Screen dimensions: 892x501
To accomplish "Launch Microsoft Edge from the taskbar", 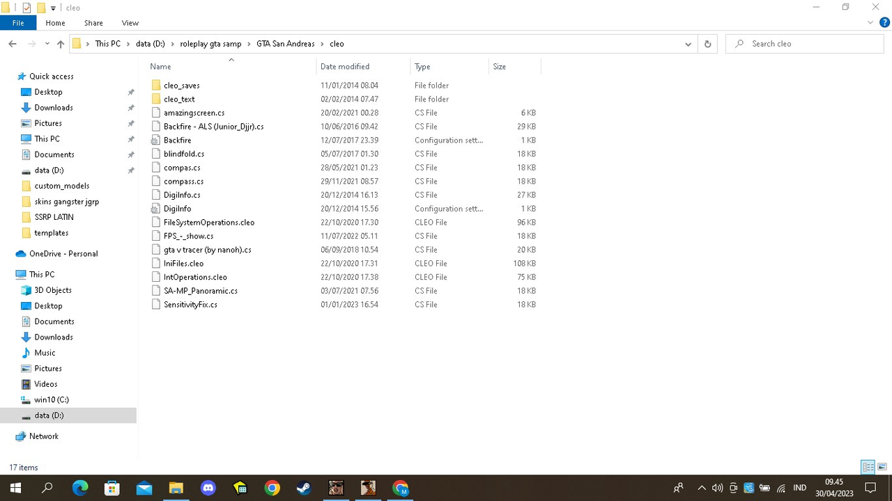I will (80, 488).
